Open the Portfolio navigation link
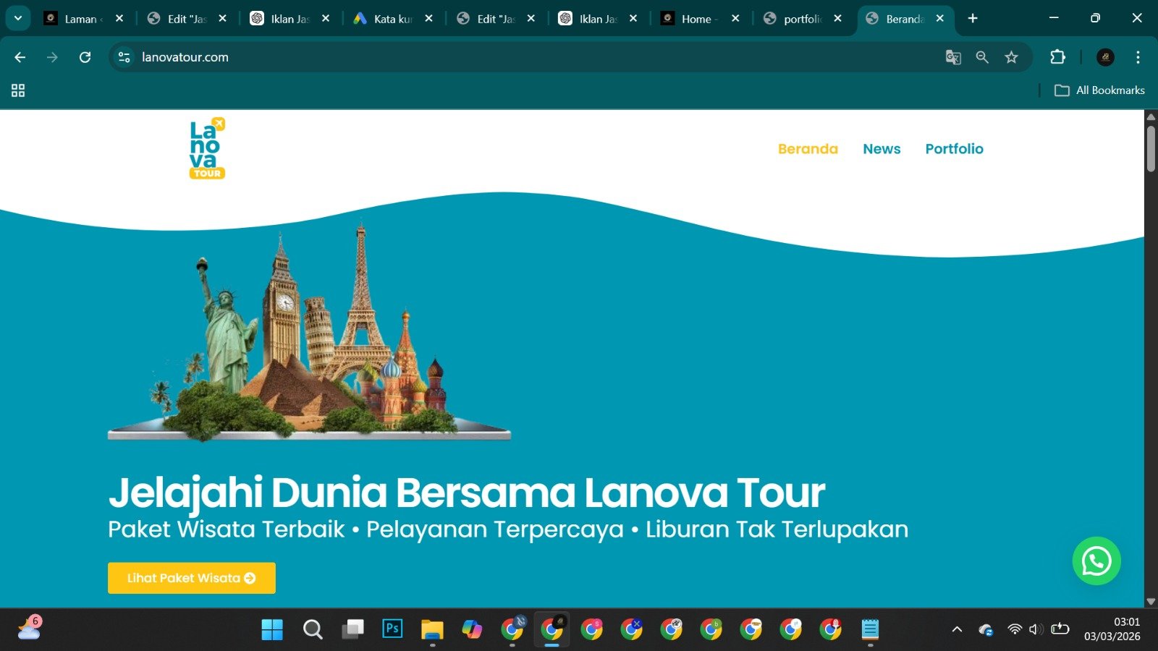 (954, 149)
